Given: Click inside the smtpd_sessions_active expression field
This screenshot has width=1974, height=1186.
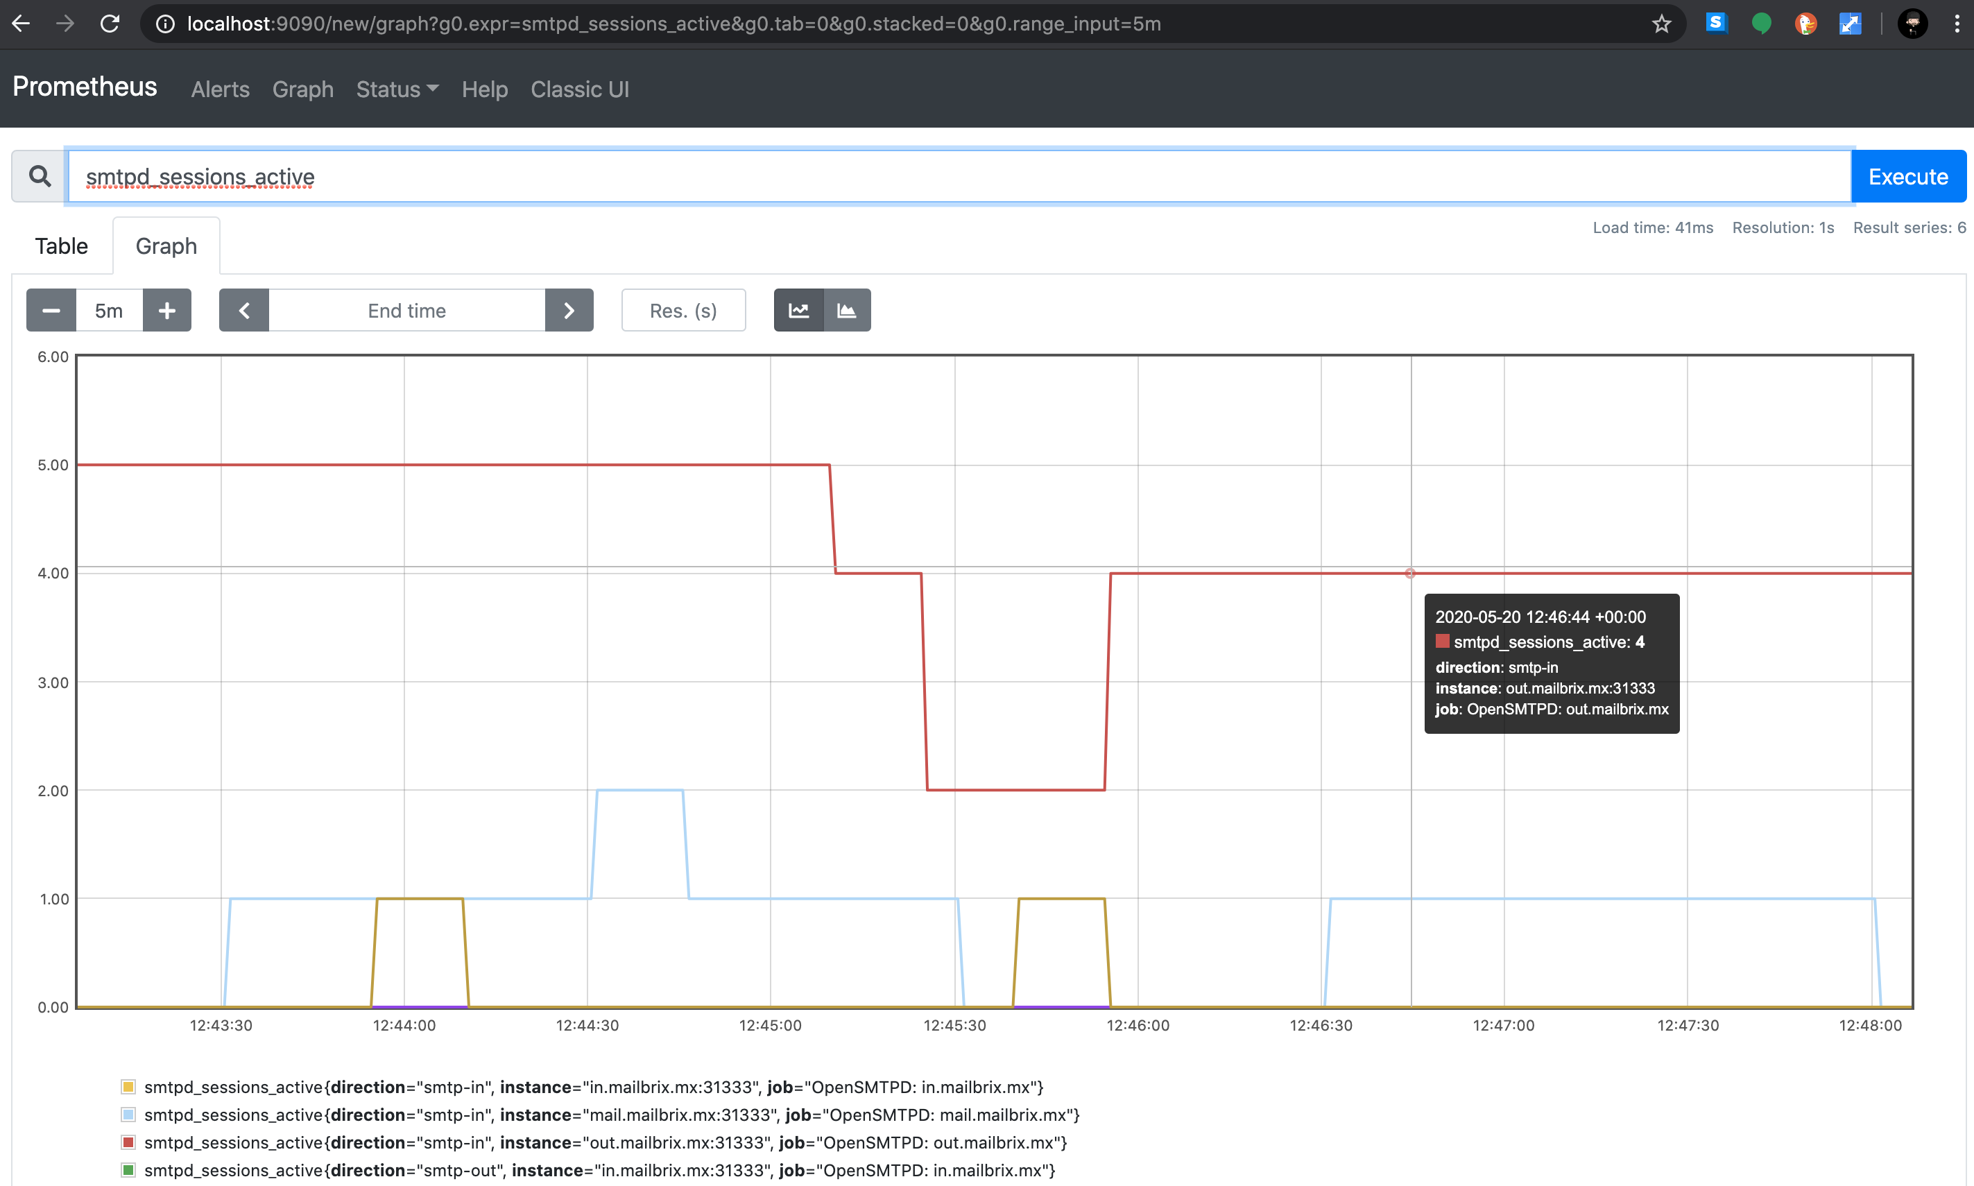Looking at the screenshot, I should (959, 176).
